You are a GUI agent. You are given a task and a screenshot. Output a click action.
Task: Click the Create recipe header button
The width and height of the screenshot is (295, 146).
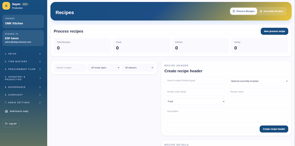click(x=274, y=129)
